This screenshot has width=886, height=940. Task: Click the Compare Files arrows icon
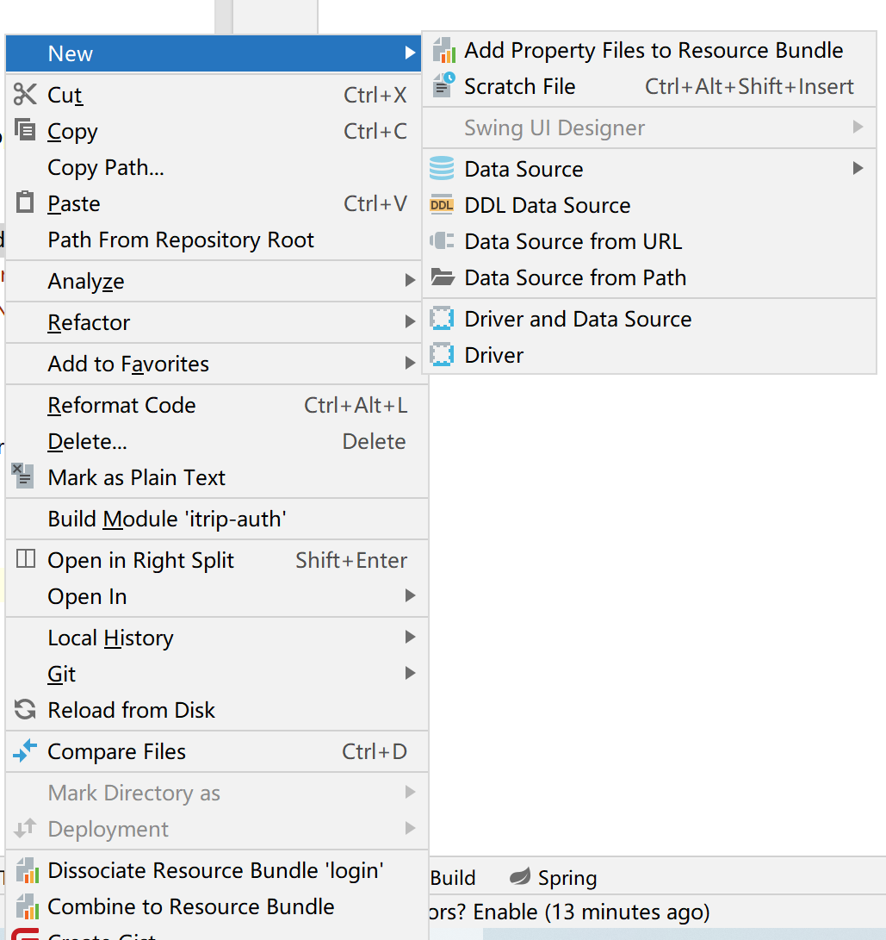tap(26, 751)
